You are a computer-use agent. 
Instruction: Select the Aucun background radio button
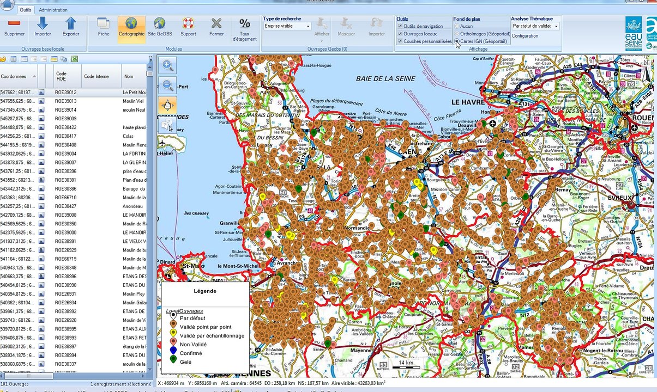click(x=456, y=26)
